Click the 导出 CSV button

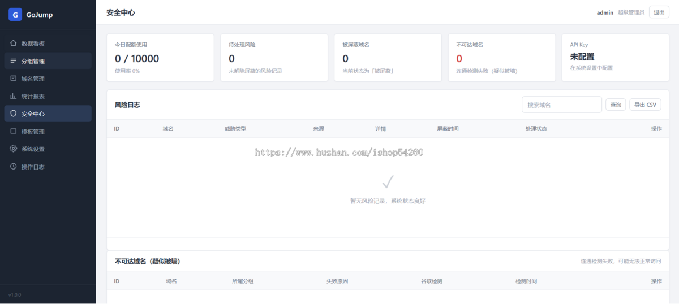(645, 105)
